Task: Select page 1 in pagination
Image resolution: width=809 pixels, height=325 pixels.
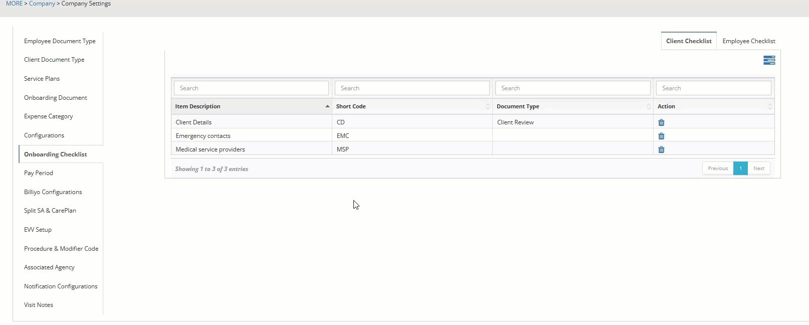Action: tap(740, 169)
